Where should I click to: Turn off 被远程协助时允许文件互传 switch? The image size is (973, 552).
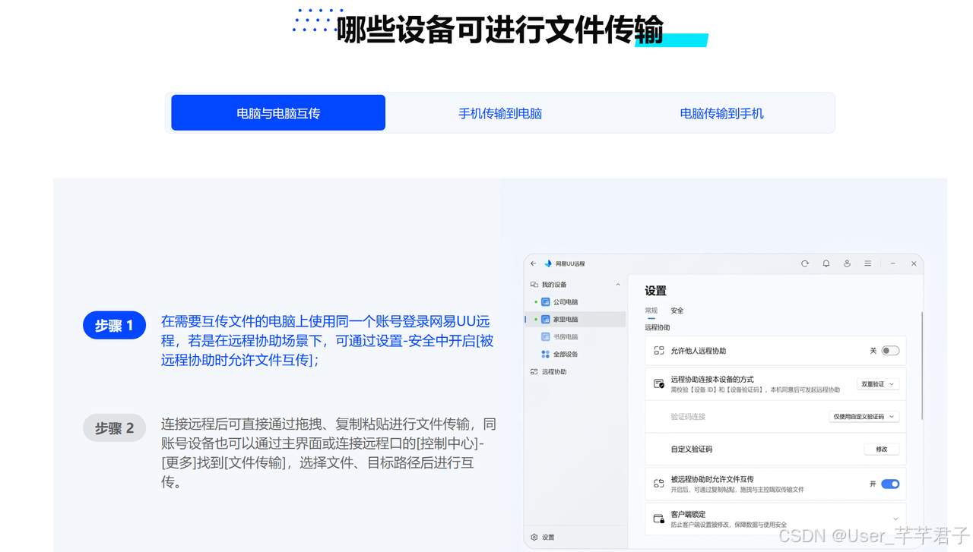890,484
